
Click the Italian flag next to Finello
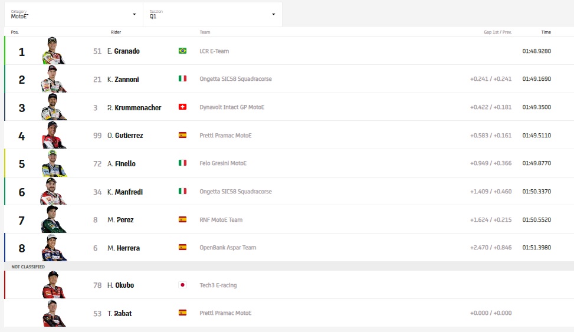[x=182, y=163]
